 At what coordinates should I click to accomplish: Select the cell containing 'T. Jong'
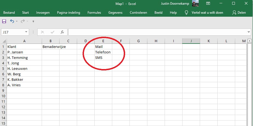coord(24,63)
